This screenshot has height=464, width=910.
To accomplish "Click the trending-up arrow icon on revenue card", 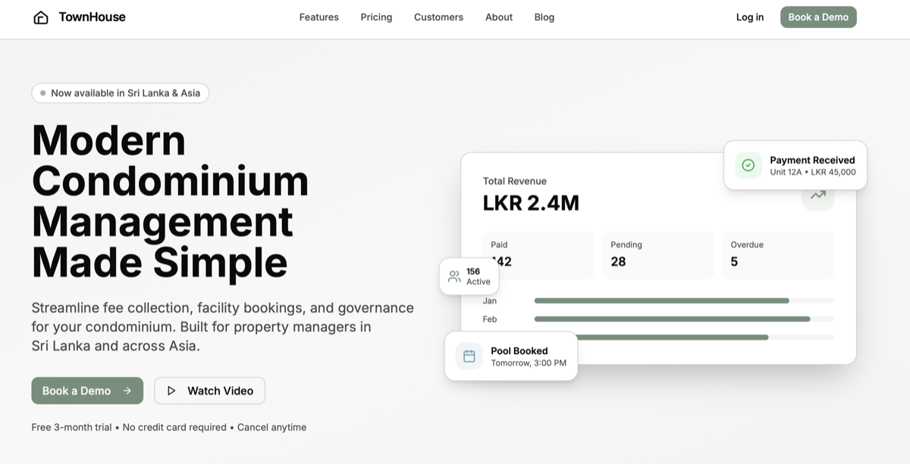I will point(817,196).
